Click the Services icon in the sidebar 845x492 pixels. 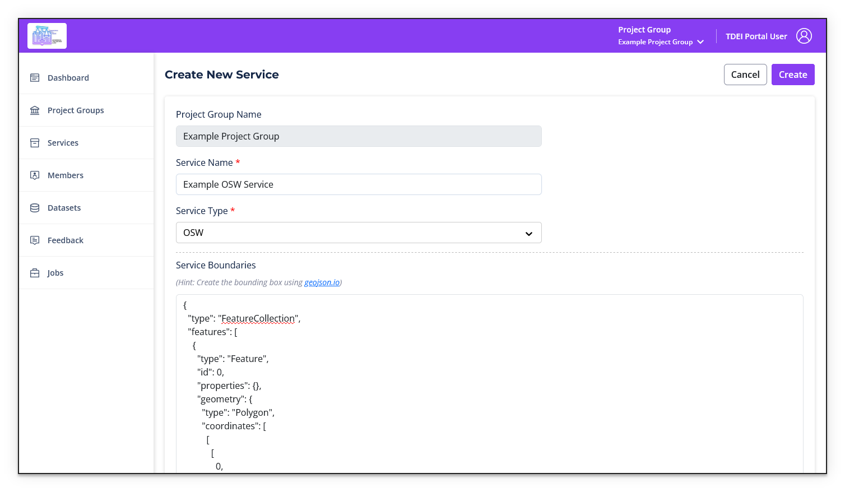tap(34, 142)
